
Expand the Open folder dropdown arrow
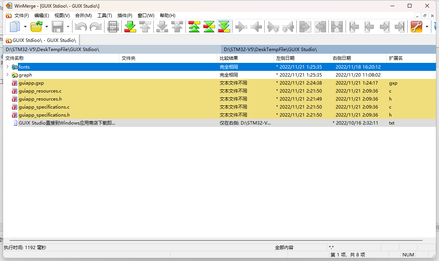pyautogui.click(x=47, y=27)
